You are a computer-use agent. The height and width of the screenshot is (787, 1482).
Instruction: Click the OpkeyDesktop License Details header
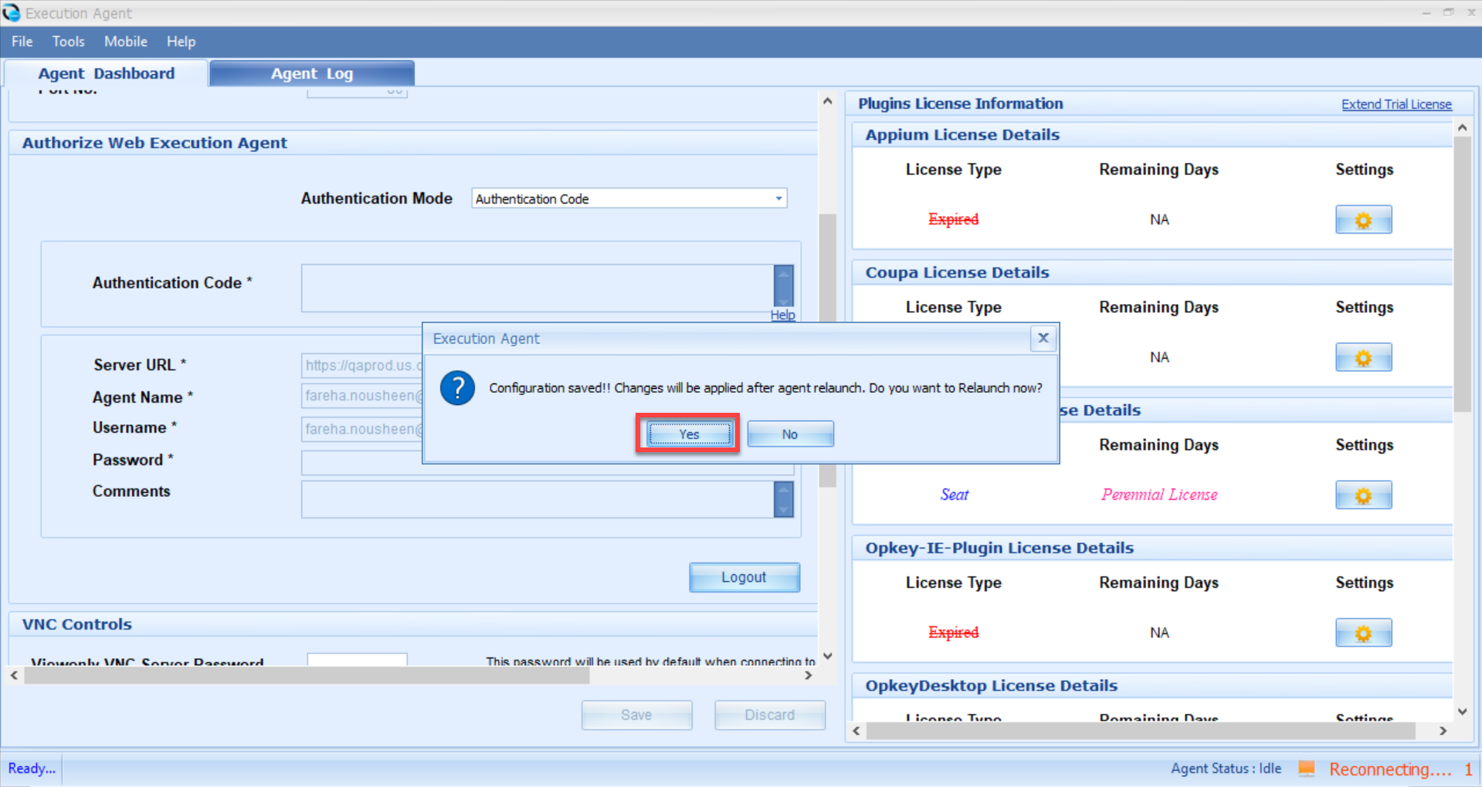991,686
